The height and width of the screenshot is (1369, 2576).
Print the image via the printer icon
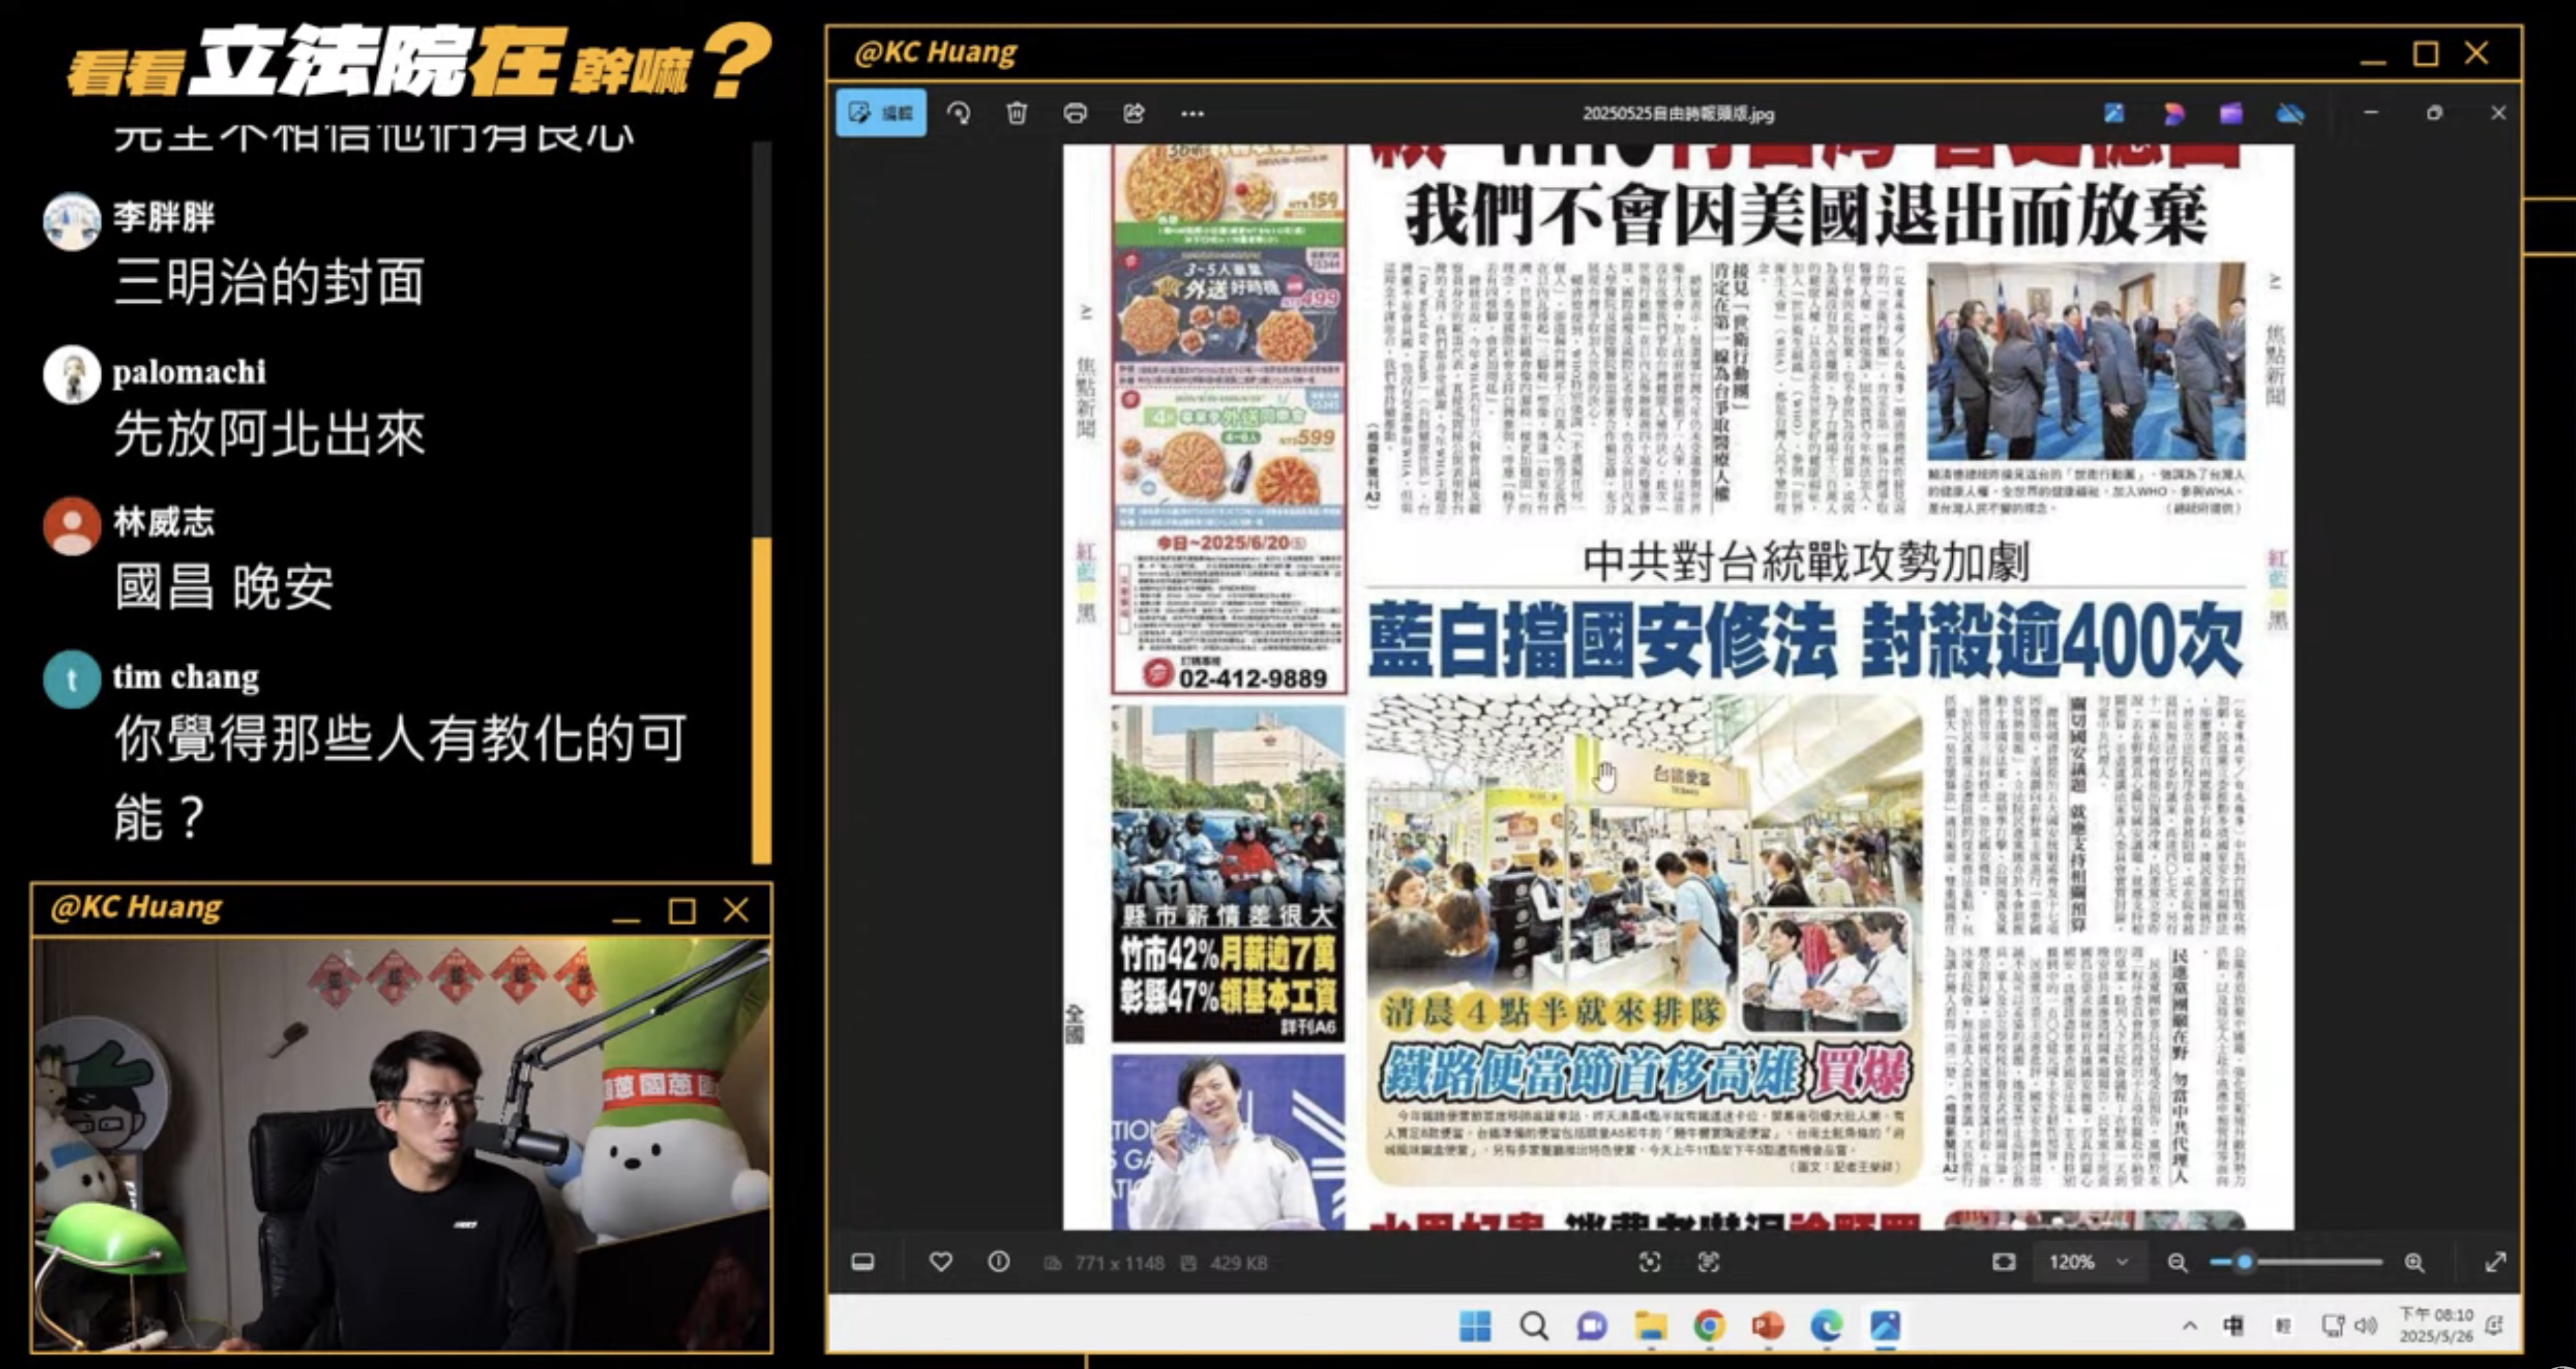point(1075,113)
